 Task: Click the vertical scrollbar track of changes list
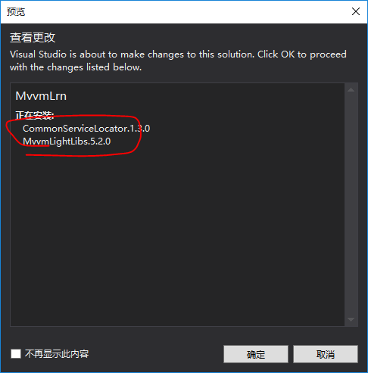pyautogui.click(x=351, y=204)
